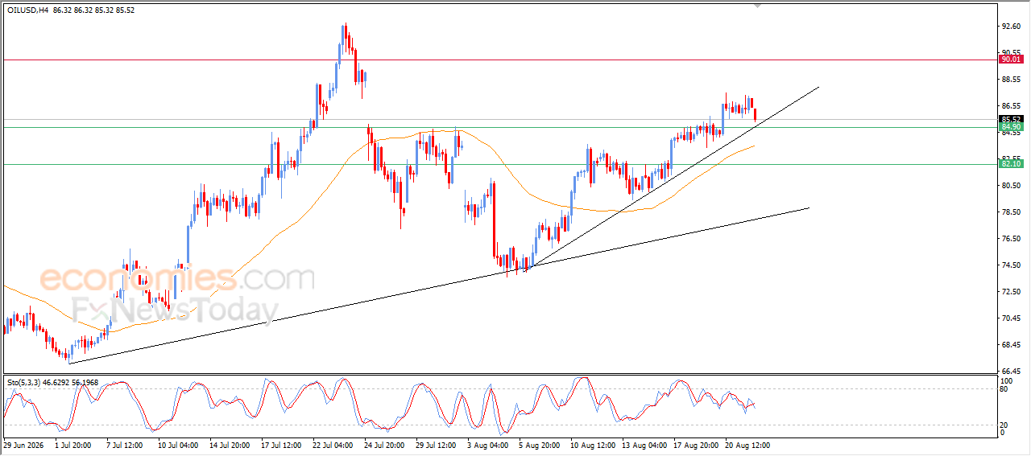Image resolution: width=1031 pixels, height=456 pixels.
Task: Select the long lower black trendline
Action: 439,286
